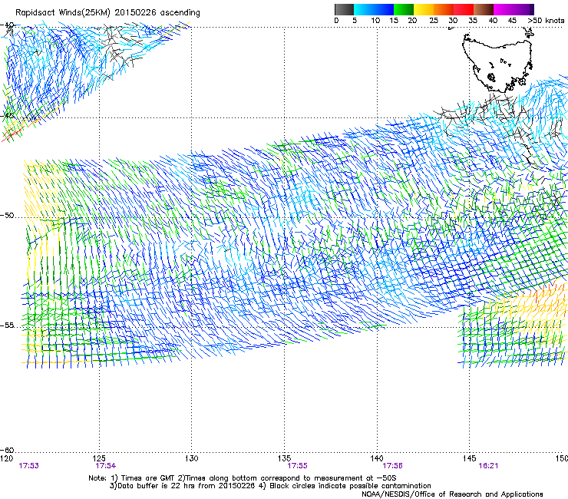Click the legend label '35' under color bar
The height and width of the screenshot is (499, 568).
pos(473,21)
